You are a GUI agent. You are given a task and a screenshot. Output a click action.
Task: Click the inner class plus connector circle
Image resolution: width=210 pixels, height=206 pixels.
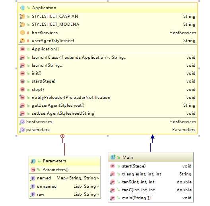point(62,136)
